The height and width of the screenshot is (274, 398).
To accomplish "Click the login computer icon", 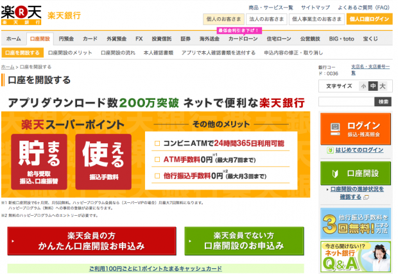I will 335,129.
